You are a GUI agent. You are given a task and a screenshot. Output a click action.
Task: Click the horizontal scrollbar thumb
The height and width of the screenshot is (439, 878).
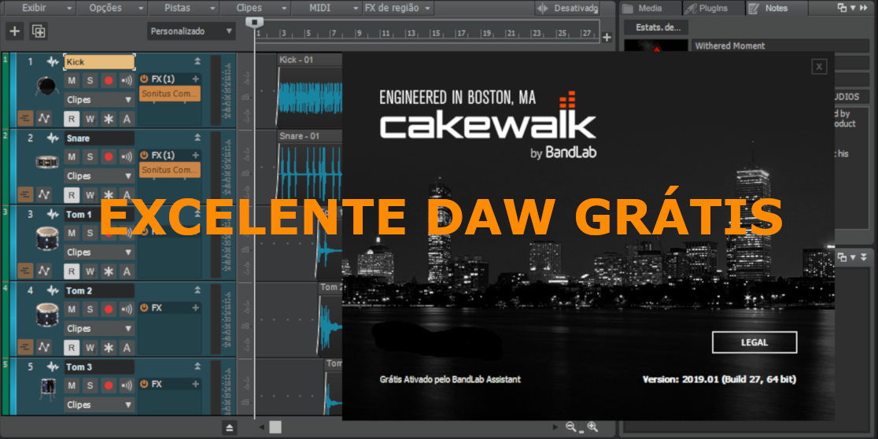pos(275,427)
